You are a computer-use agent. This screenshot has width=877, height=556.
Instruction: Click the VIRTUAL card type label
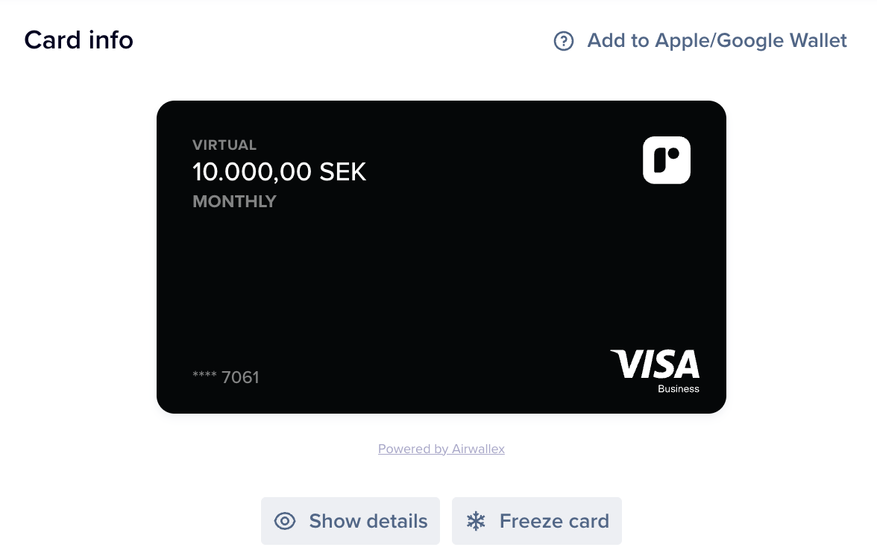[224, 145]
